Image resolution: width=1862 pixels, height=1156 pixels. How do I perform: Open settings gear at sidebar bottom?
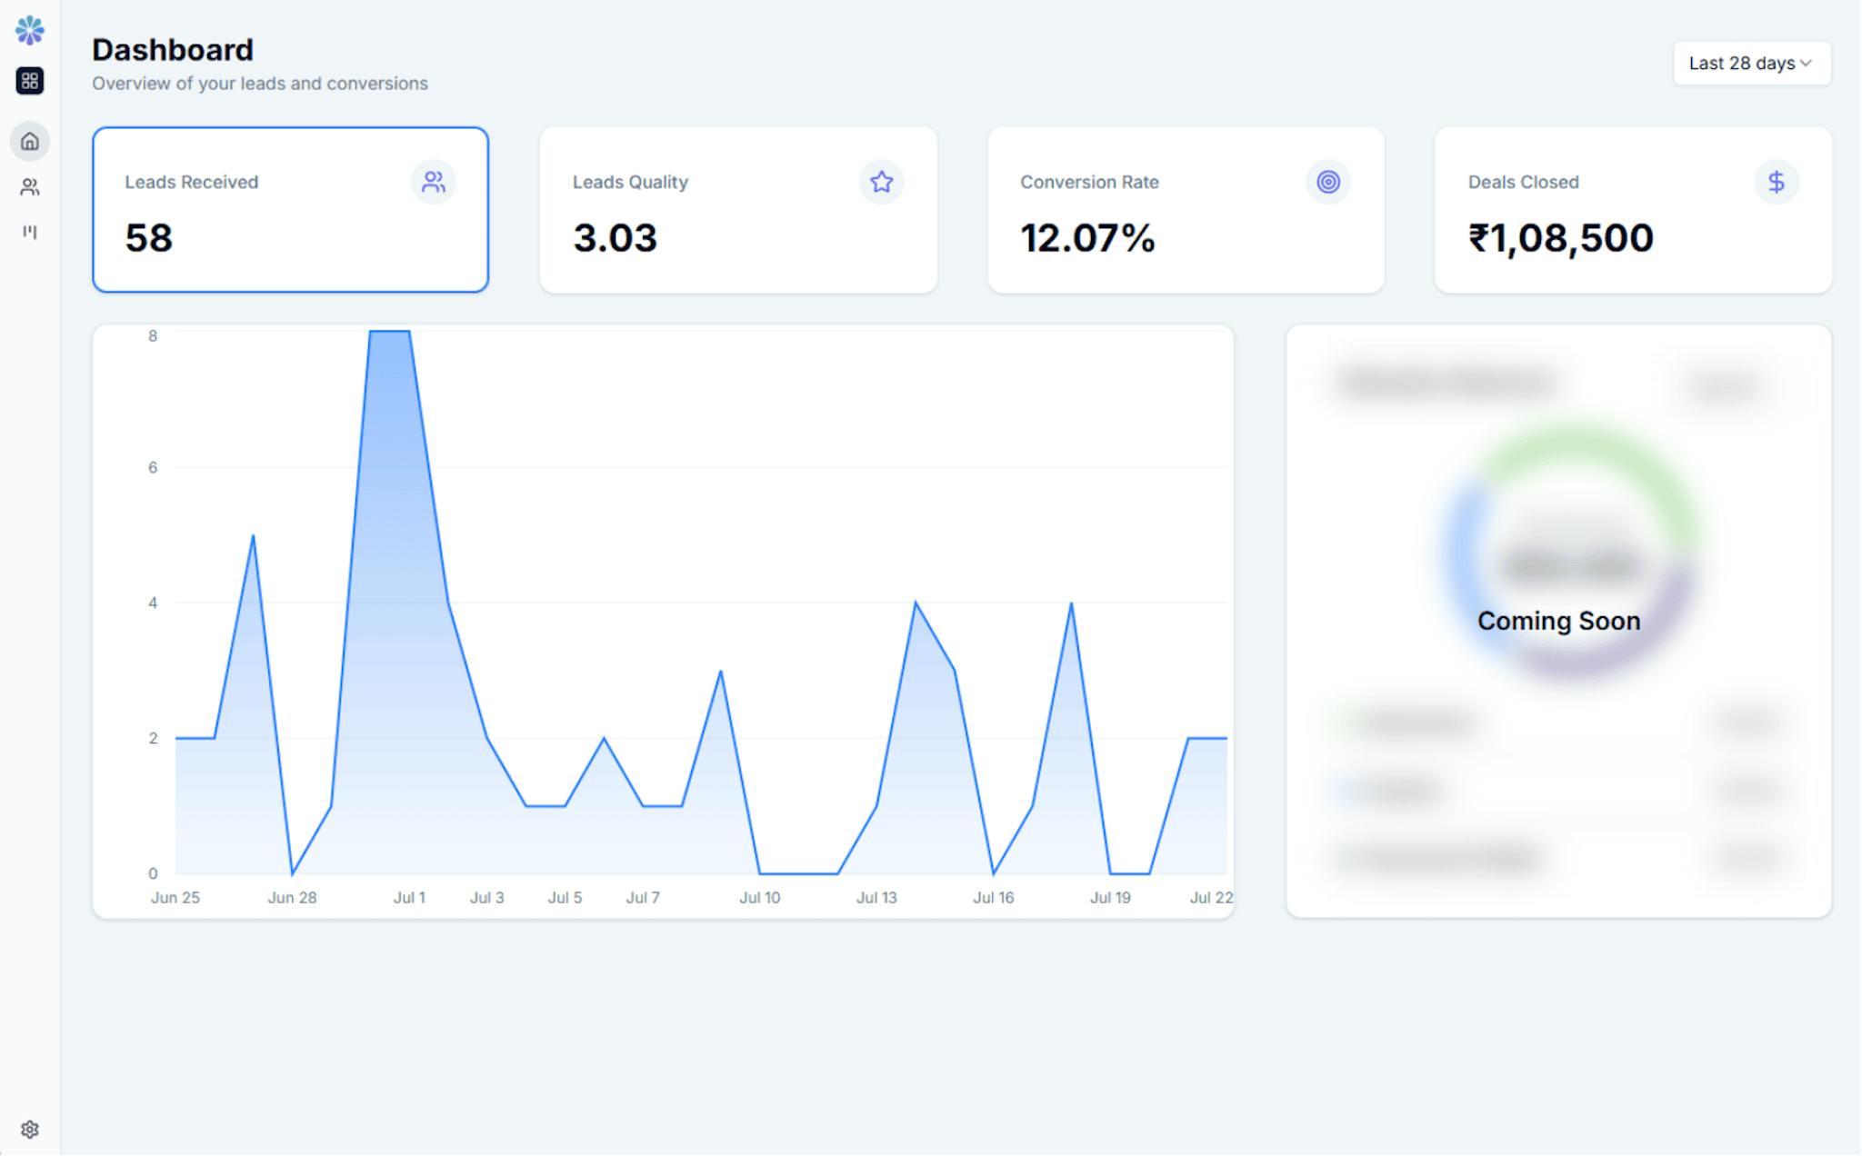29,1129
